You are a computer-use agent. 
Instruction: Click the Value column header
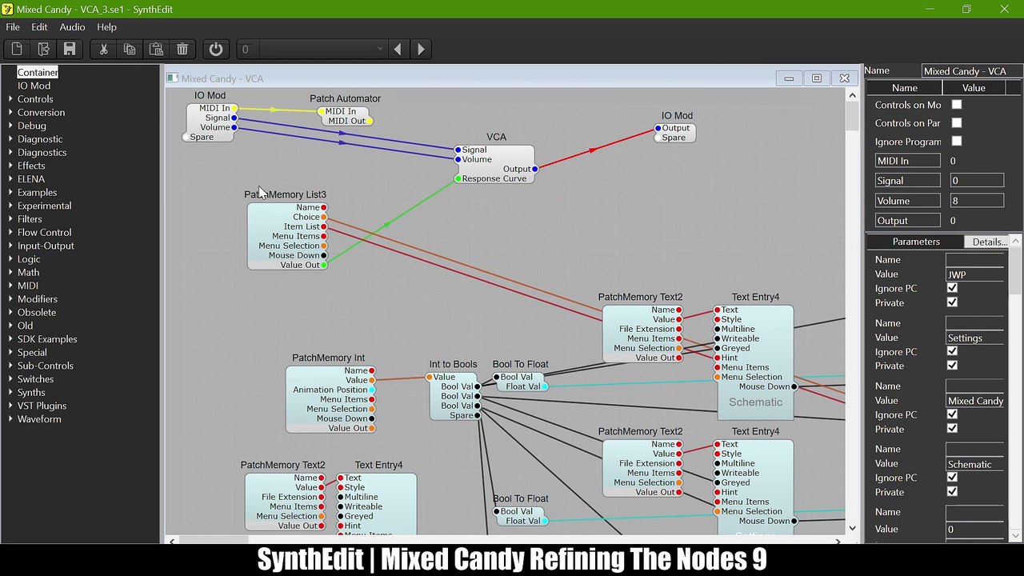pos(974,88)
